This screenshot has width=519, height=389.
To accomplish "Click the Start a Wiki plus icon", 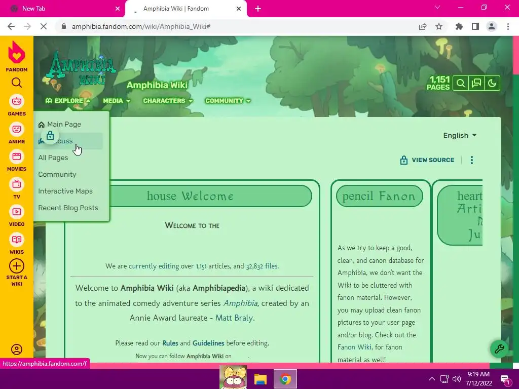I will point(17,266).
